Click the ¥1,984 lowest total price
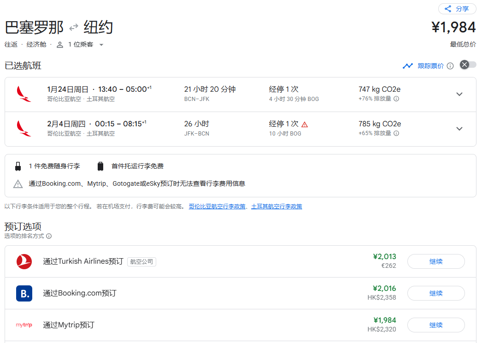482x343 pixels. [454, 27]
